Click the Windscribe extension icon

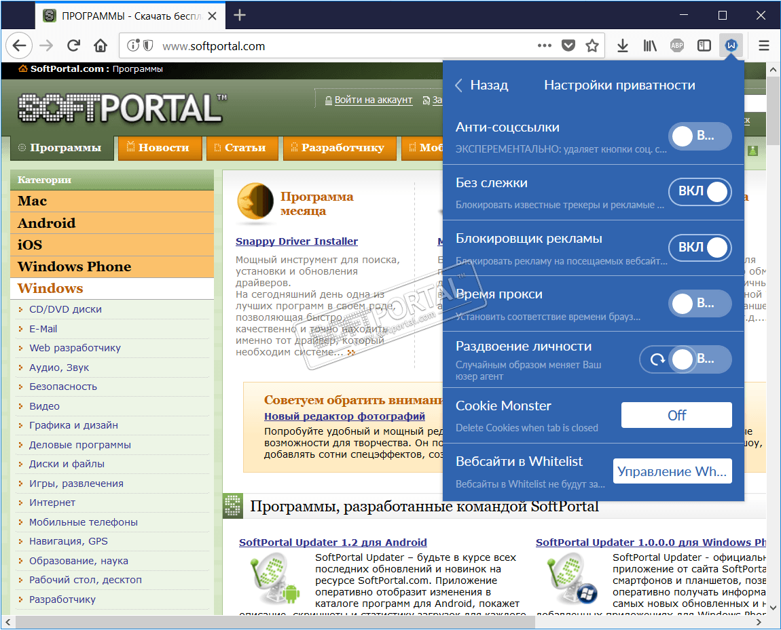[x=731, y=45]
